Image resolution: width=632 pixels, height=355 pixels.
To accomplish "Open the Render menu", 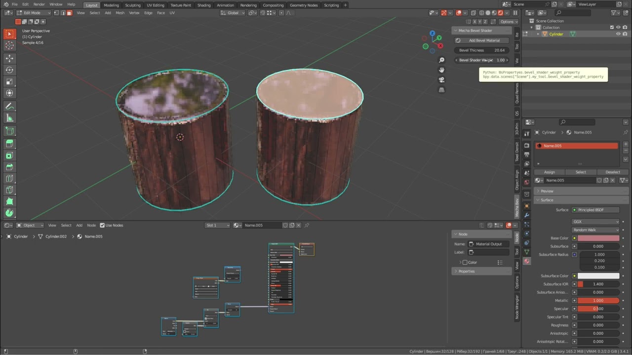I will (x=39, y=4).
